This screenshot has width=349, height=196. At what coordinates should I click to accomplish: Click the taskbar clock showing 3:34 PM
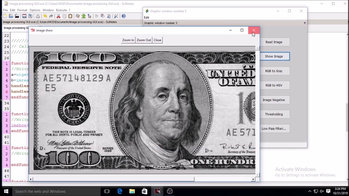[x=340, y=191]
